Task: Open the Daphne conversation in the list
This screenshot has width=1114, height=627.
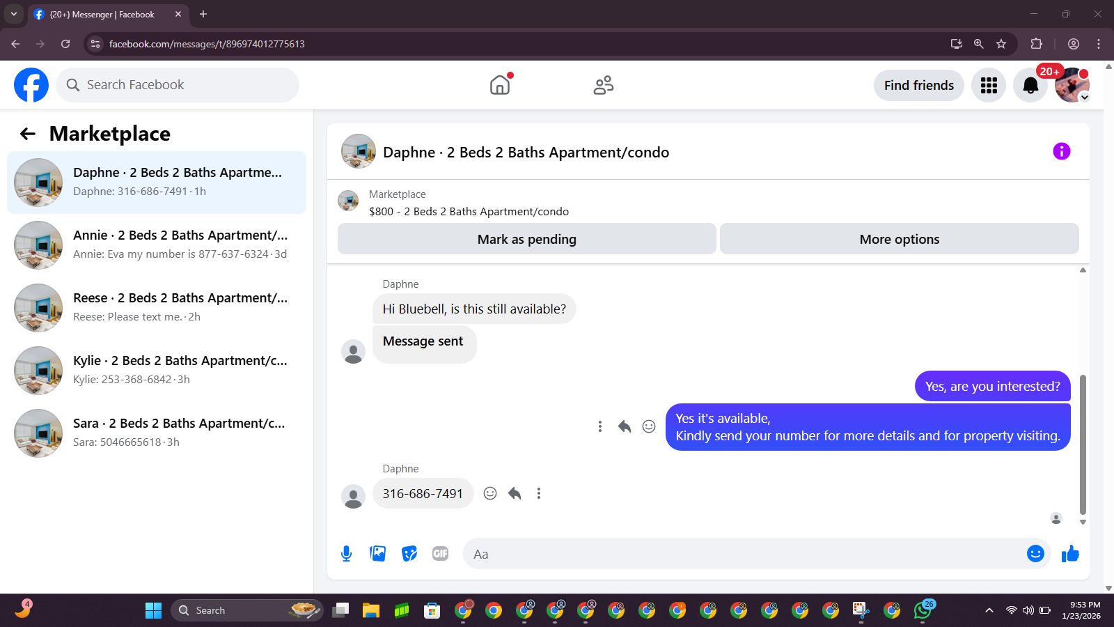Action: click(157, 183)
